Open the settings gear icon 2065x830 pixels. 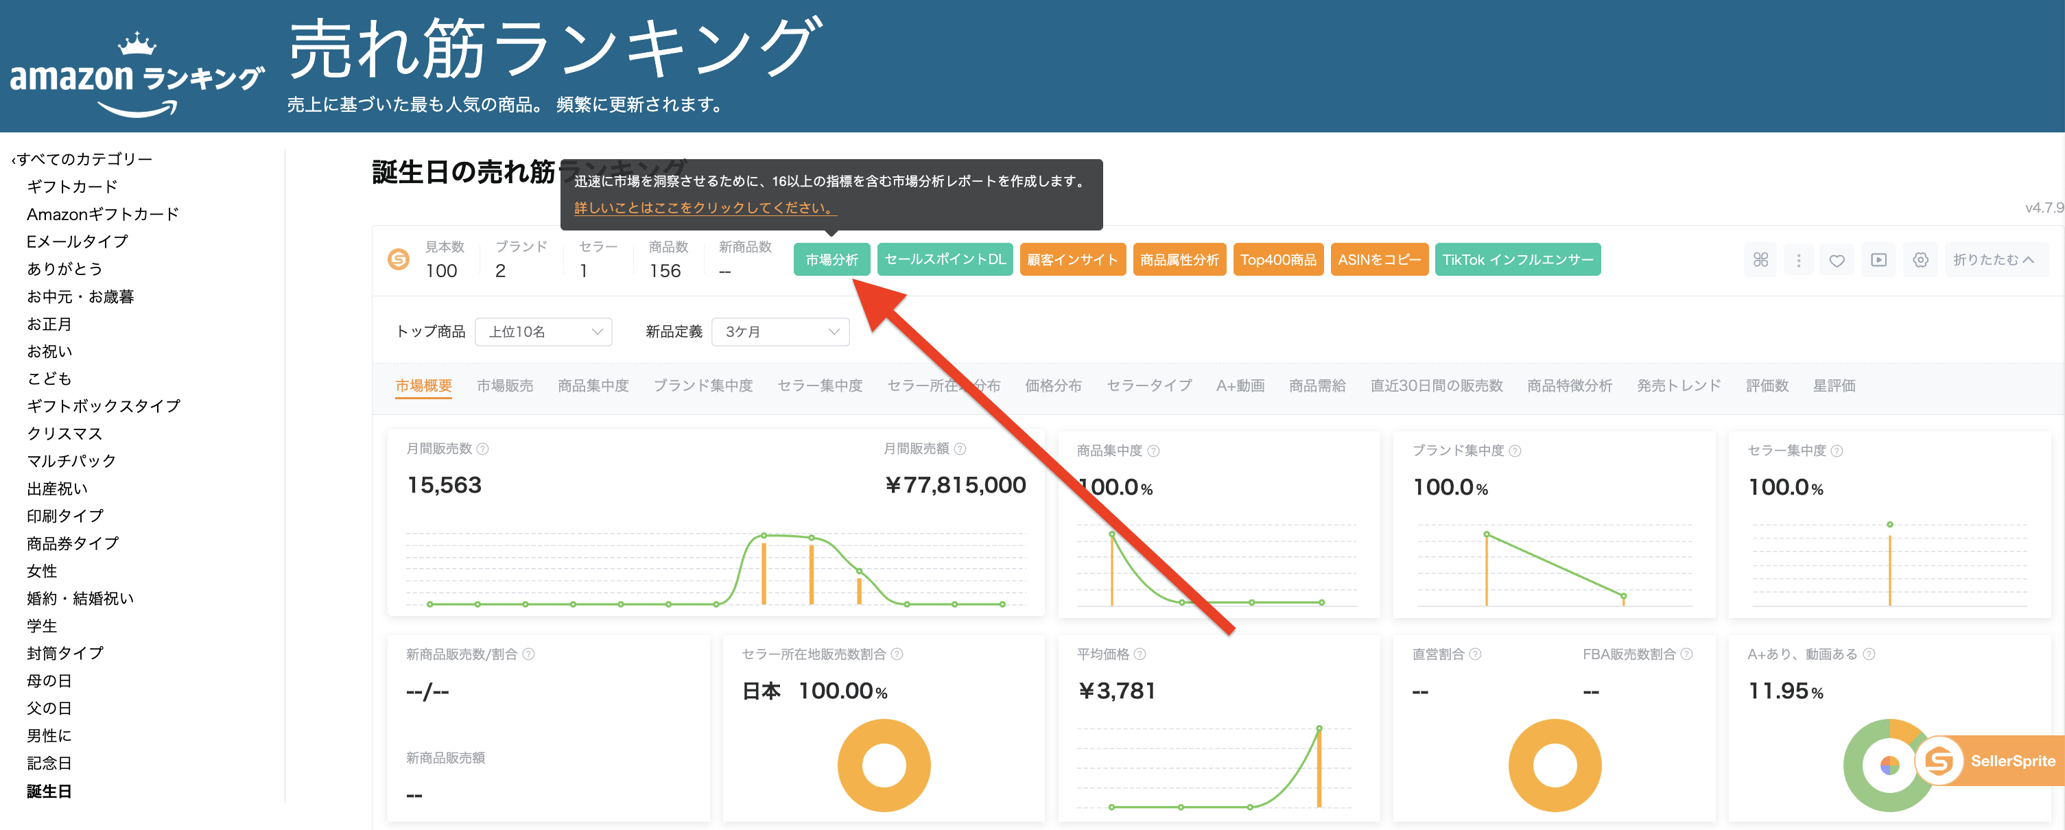(x=1921, y=259)
